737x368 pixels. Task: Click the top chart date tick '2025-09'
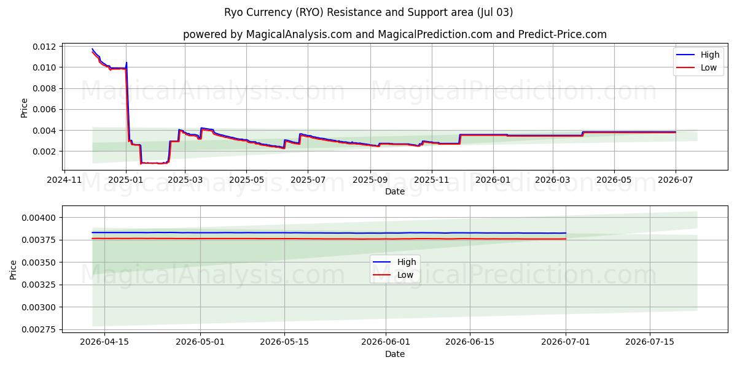370,180
